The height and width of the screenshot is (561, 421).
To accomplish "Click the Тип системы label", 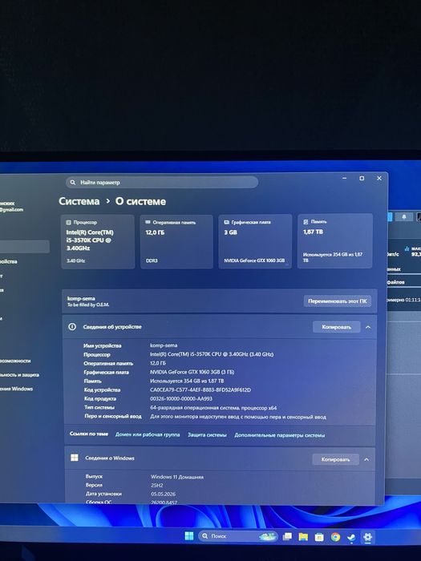I will (99, 407).
